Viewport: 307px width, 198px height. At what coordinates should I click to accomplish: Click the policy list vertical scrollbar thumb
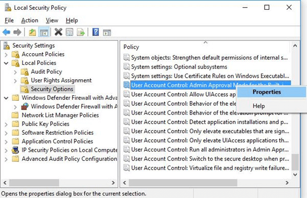point(295,162)
